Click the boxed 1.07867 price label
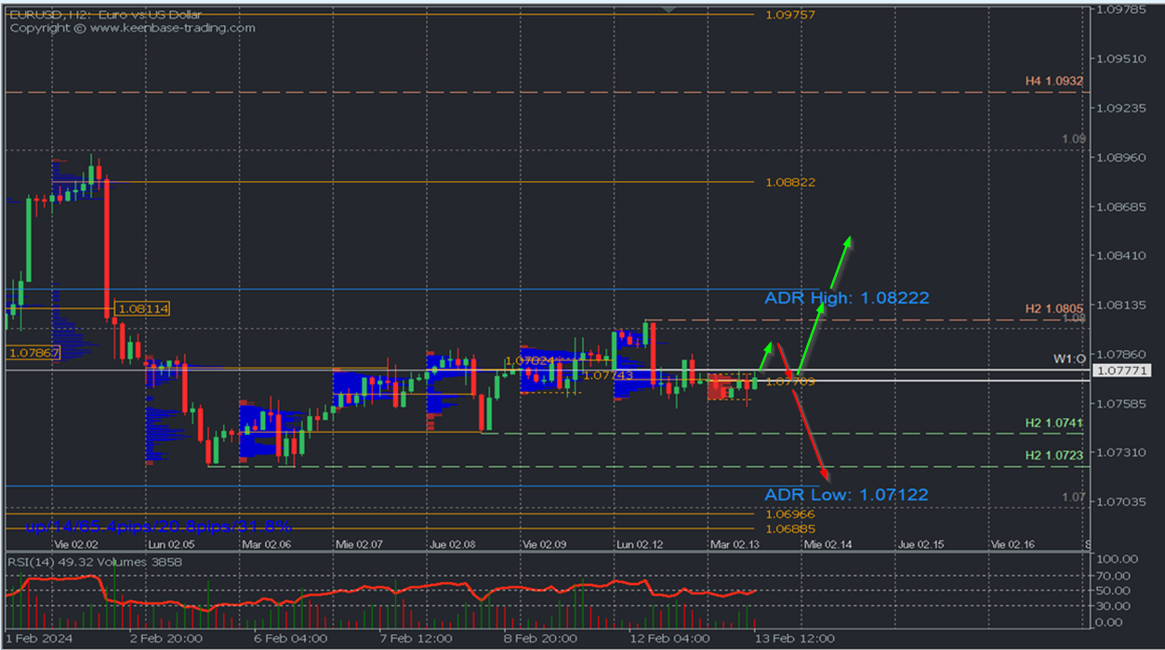The height and width of the screenshot is (650, 1165). 33,352
